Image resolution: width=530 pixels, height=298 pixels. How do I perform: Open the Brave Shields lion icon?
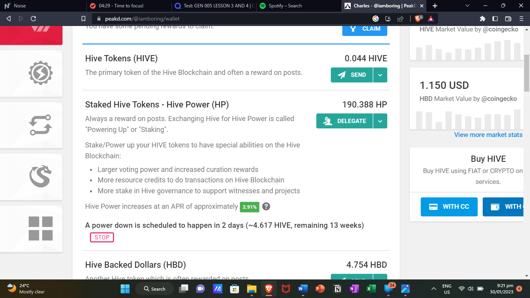(x=419, y=18)
